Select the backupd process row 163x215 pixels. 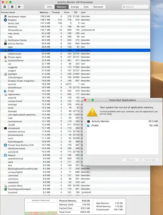point(42,111)
